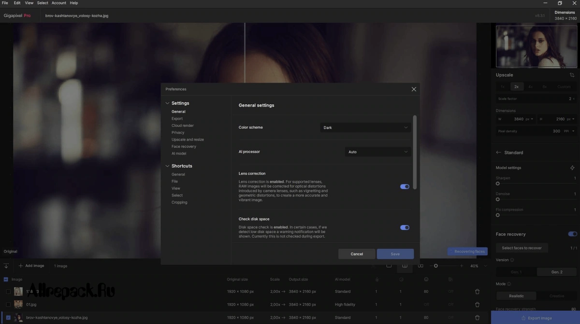
Task: Choose the Creative mode
Action: coord(557,296)
